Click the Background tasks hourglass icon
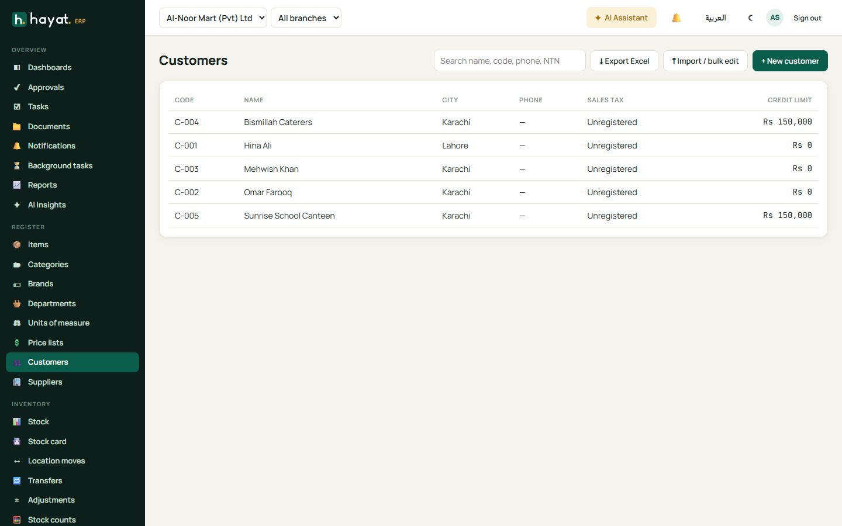The image size is (842, 526). pos(17,166)
